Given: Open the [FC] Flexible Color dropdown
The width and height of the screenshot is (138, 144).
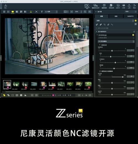Looking at the screenshot, I should (116, 41).
